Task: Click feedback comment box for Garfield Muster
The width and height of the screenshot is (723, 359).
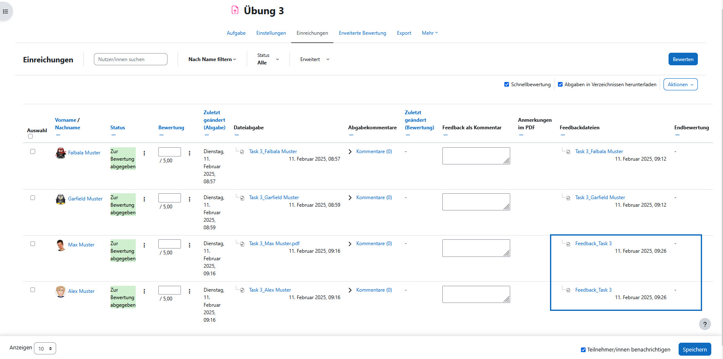Action: 476,202
